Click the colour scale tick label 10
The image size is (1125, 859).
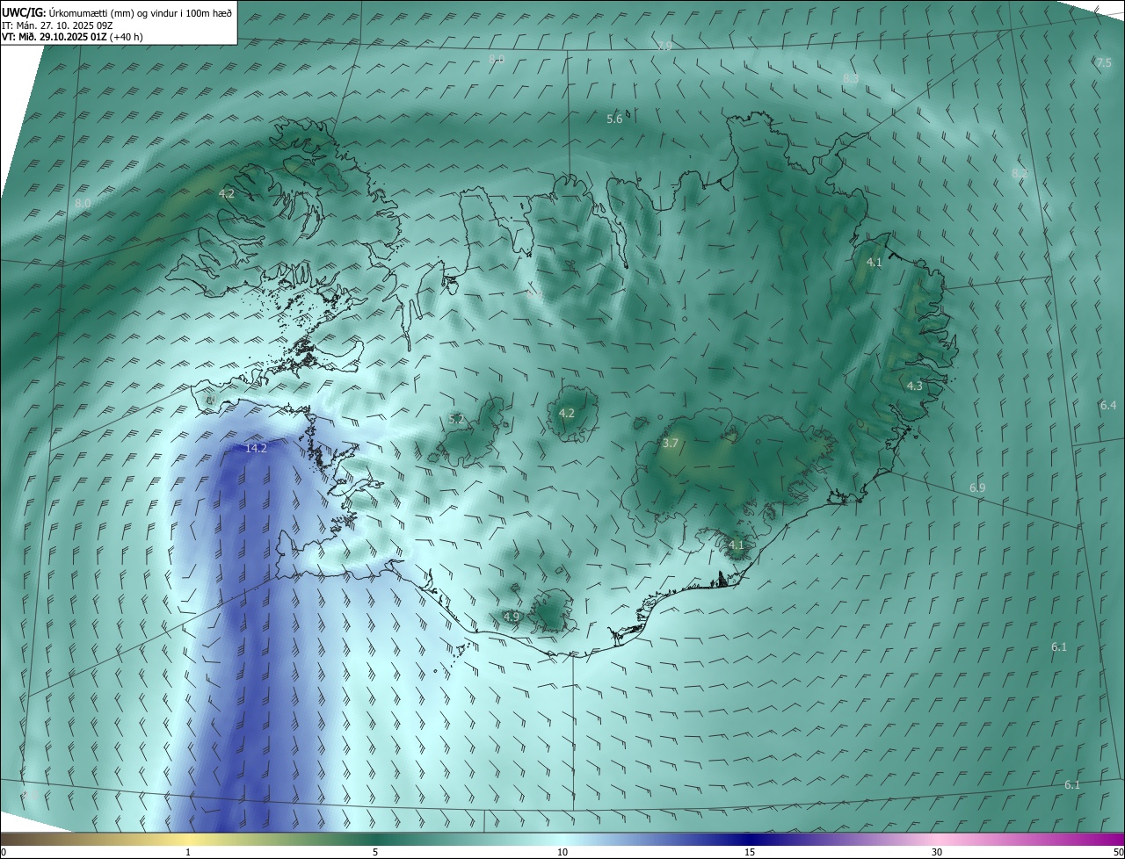[562, 853]
